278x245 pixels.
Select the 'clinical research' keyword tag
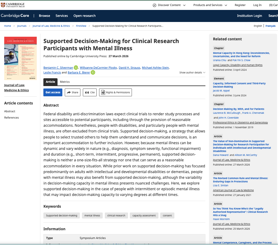[x=116, y=216]
